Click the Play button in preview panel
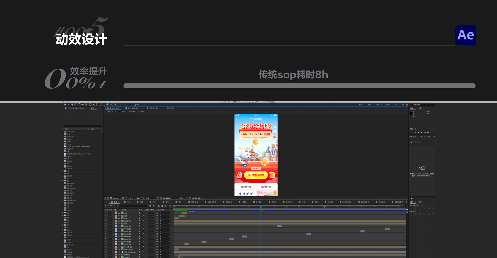Screen dimensions: 497x258 (422, 132)
